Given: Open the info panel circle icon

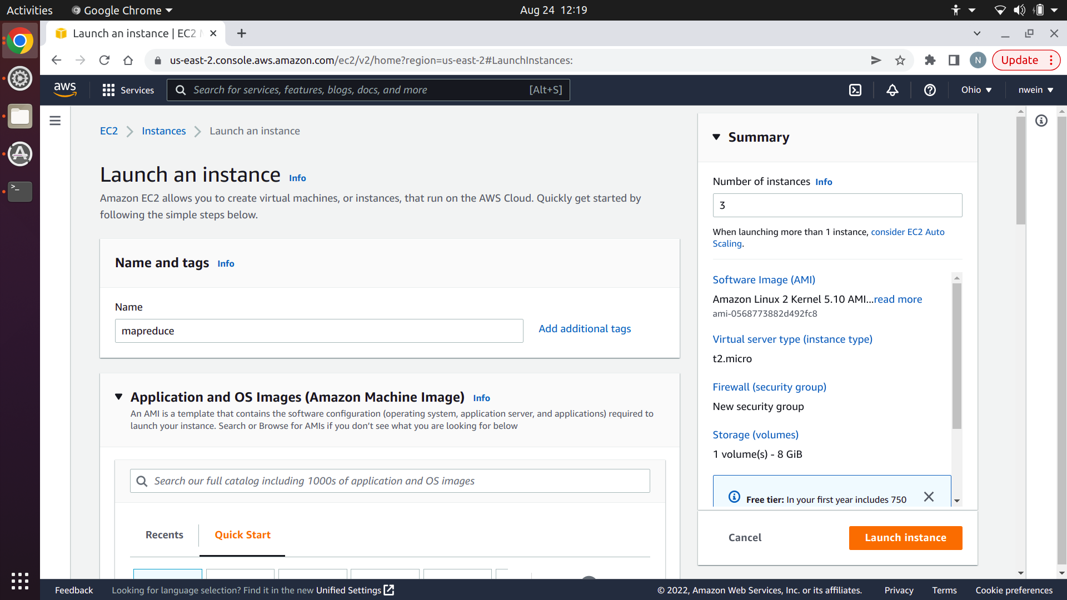Looking at the screenshot, I should (1041, 121).
